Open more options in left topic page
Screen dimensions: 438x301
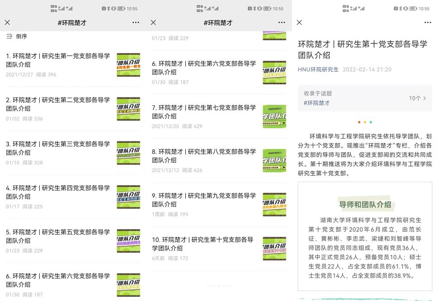(136, 22)
